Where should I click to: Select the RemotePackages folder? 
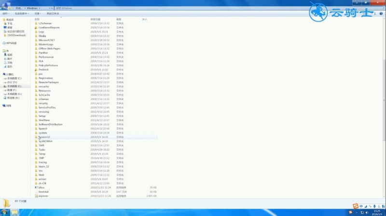point(49,82)
